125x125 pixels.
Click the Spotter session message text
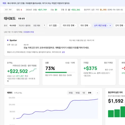(x=56, y=48)
